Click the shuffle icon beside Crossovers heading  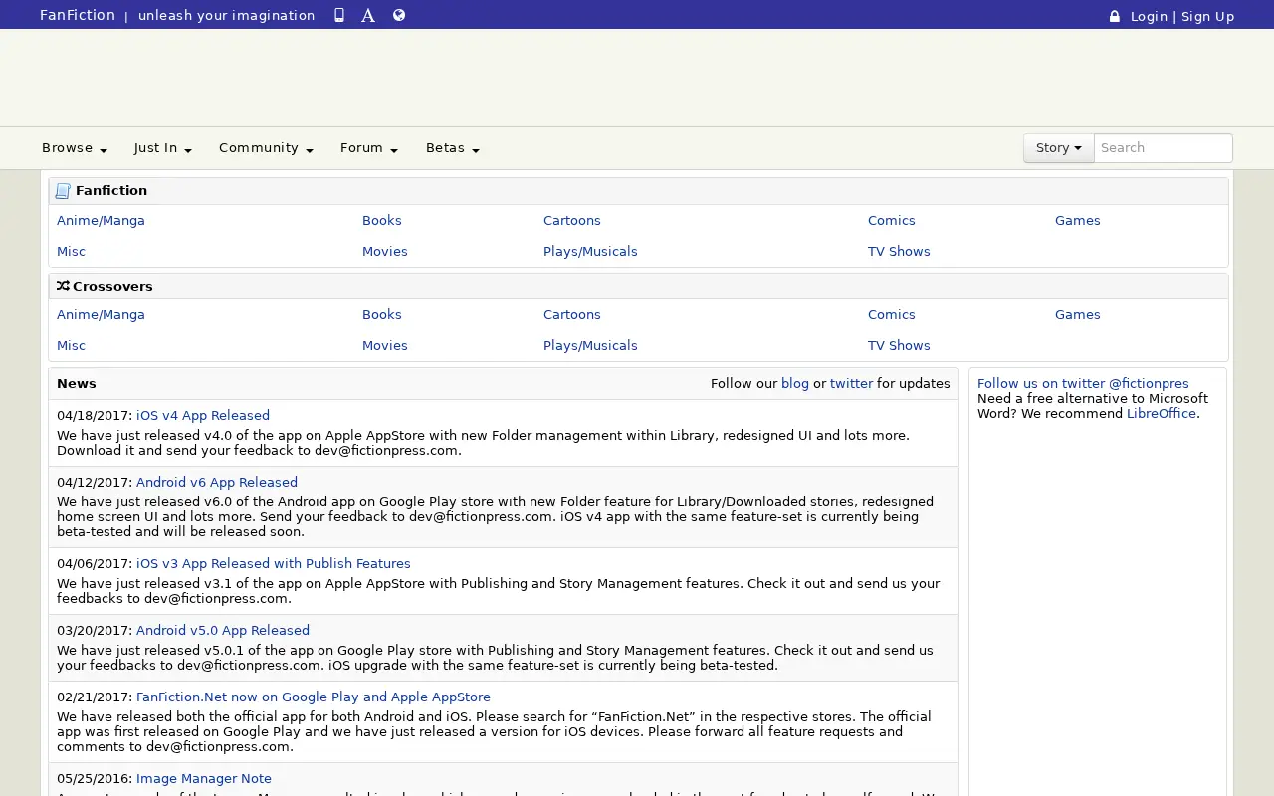click(x=63, y=286)
